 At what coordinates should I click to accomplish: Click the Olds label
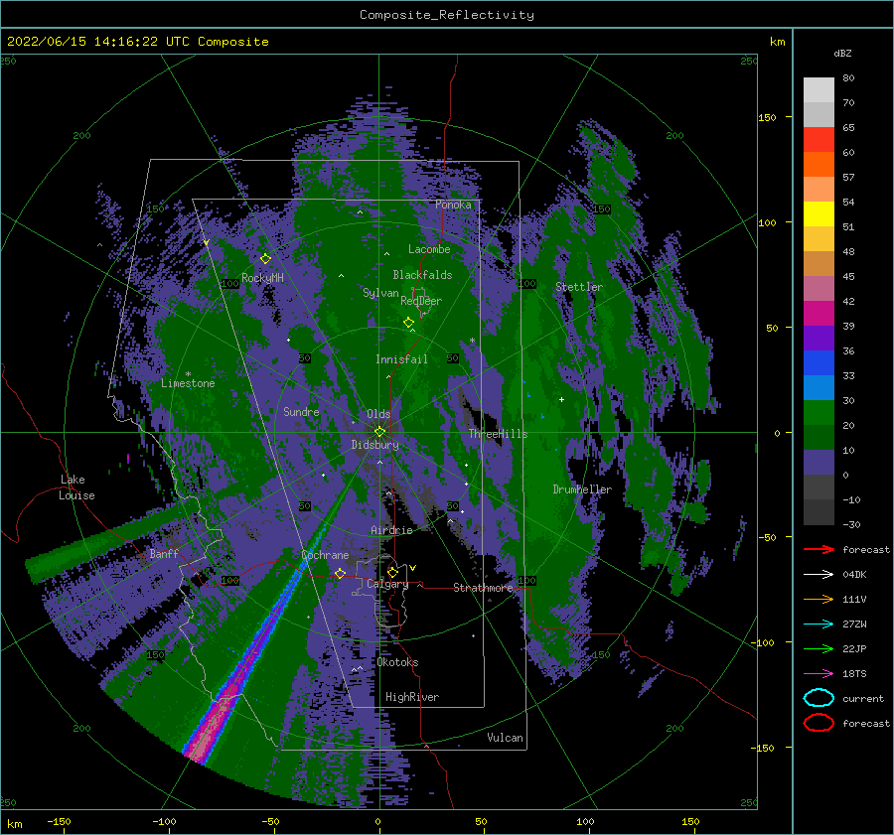tap(378, 414)
